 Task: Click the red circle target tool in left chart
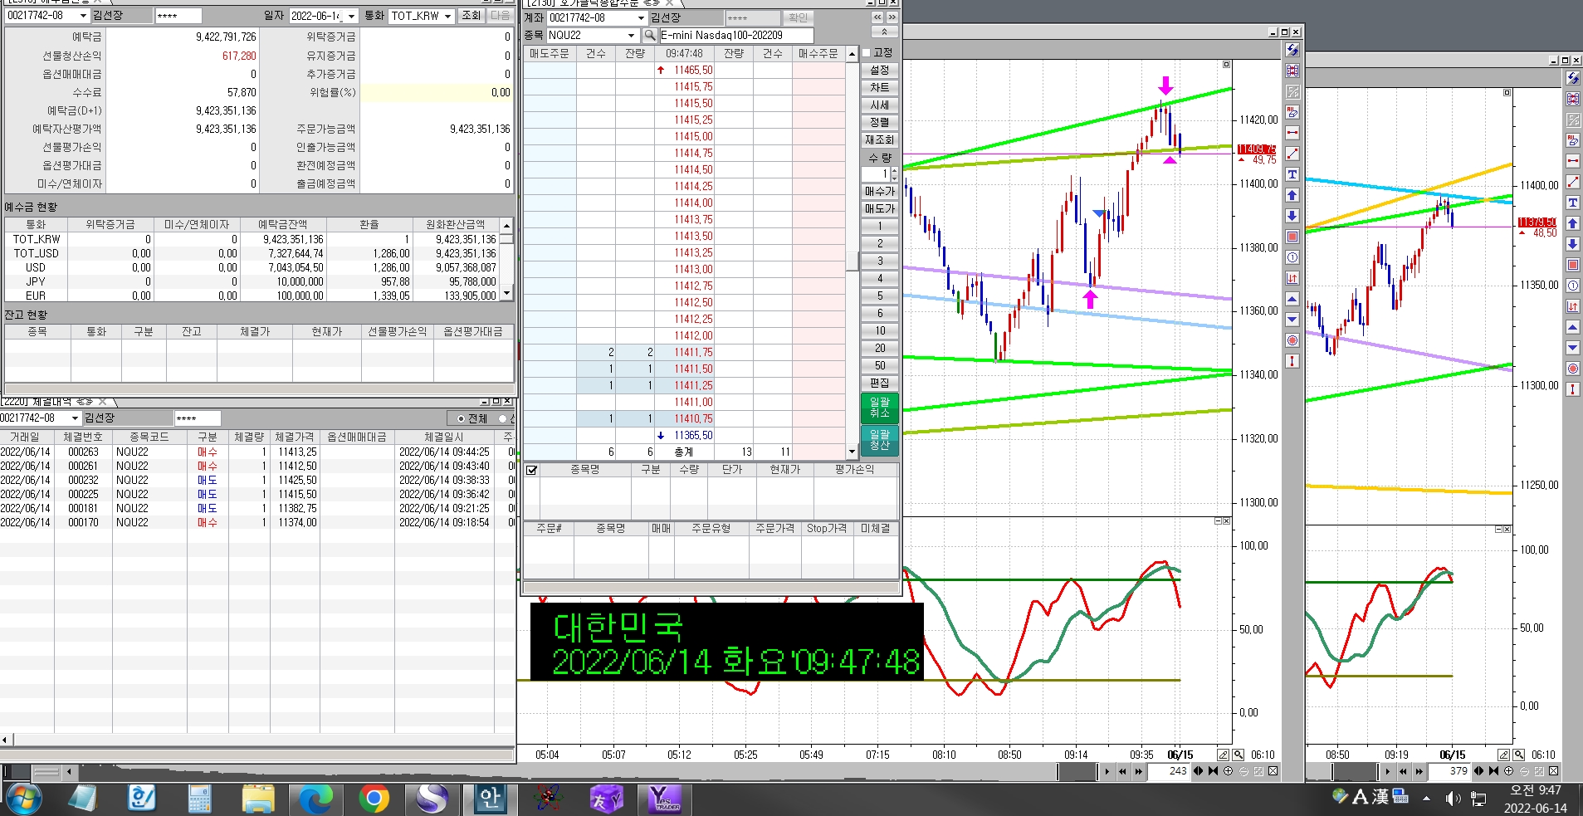[x=1292, y=340]
